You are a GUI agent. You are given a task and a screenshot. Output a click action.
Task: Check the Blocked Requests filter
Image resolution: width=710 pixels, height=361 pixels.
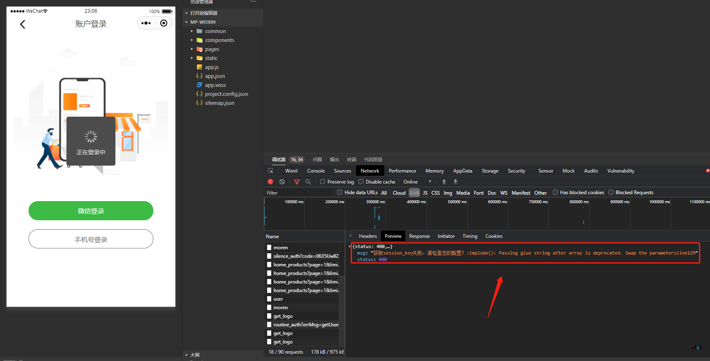pyautogui.click(x=611, y=192)
